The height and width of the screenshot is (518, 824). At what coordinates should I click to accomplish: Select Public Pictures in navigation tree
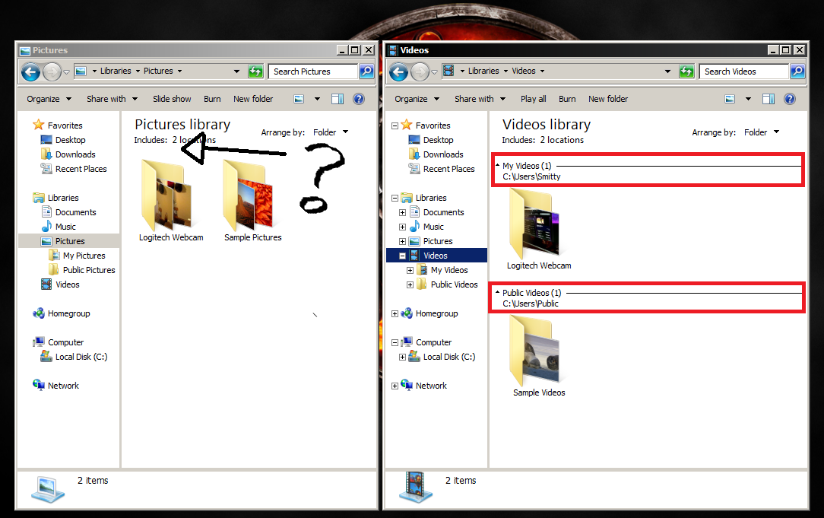(89, 270)
